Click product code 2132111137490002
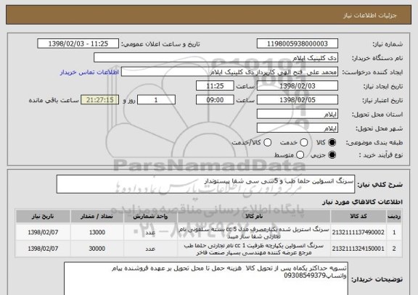The image size is (418, 295). click(358, 232)
